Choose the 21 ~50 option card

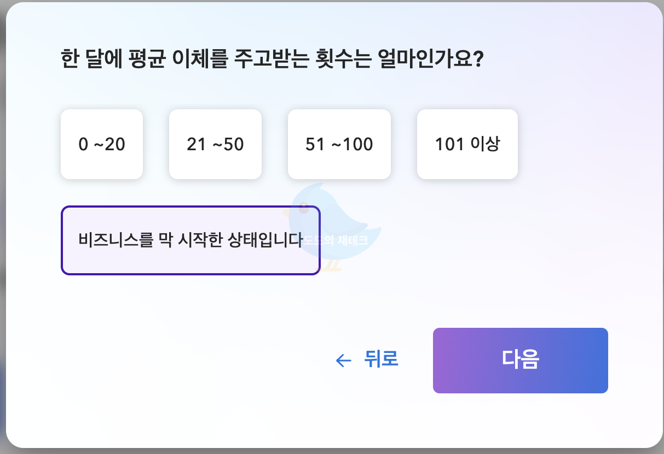[x=215, y=144]
